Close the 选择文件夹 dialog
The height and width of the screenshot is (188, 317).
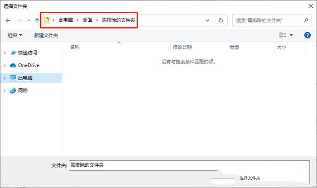(x=311, y=6)
